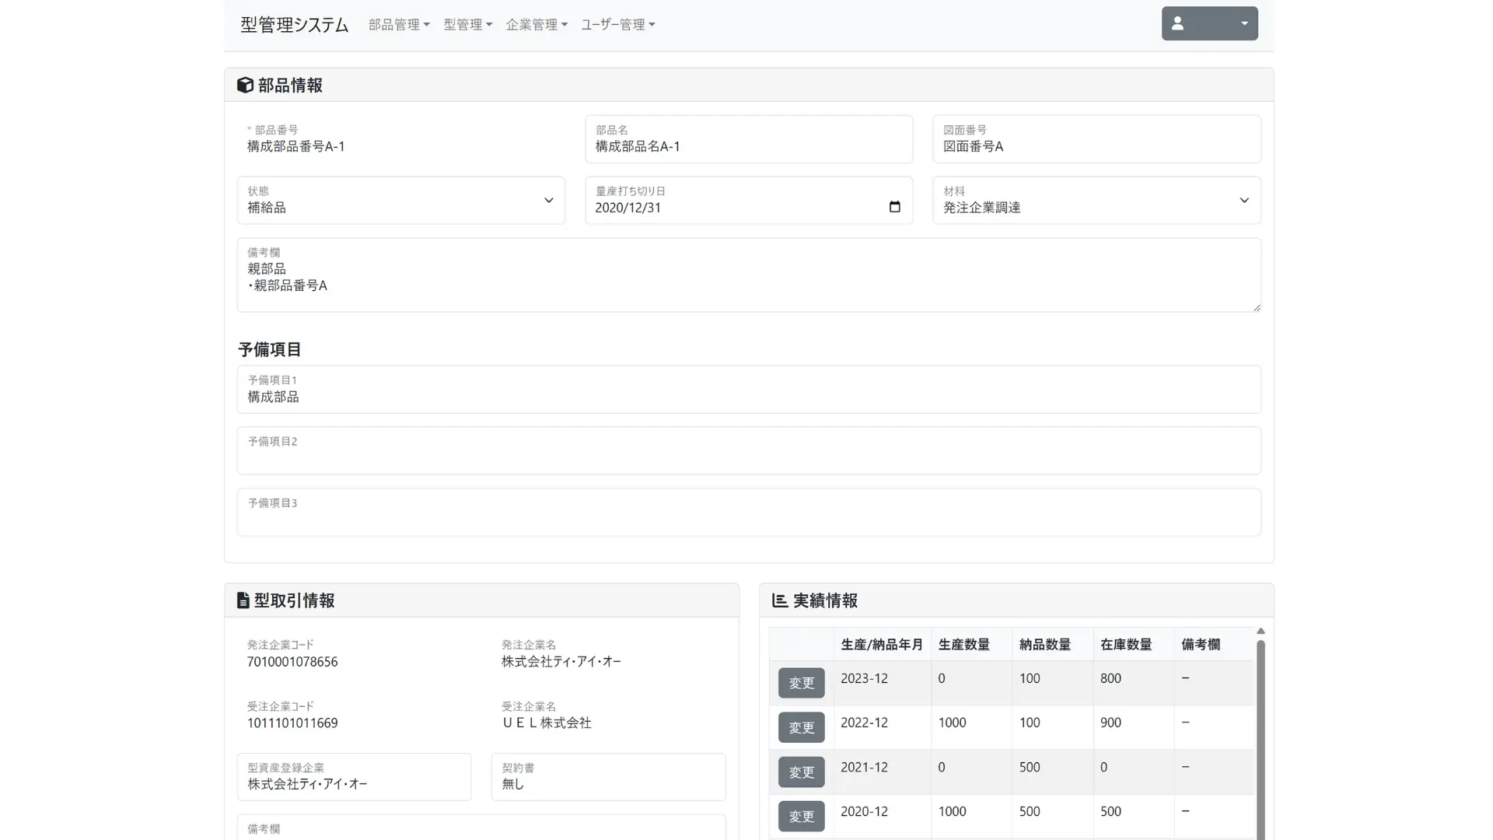Viewport: 1493px width, 840px height.
Task: Open the 材料 dropdown
Action: click(x=1244, y=200)
